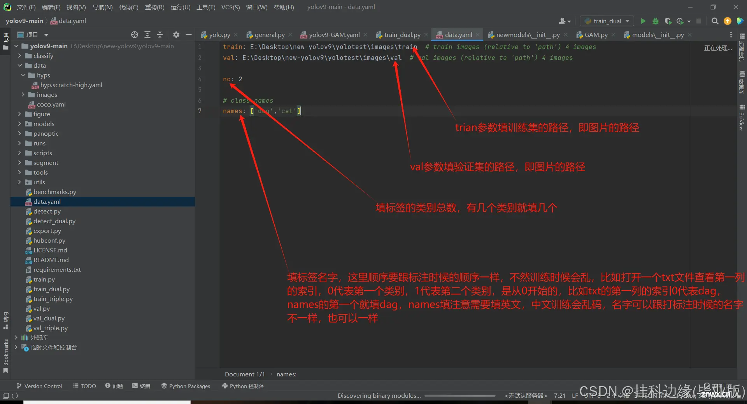Viewport: 747px width, 404px height.
Task: Click the orange IDE update icon
Action: (x=727, y=21)
